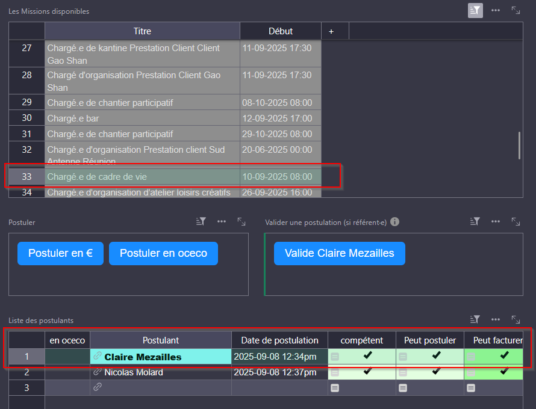The height and width of the screenshot is (409, 536).
Task: Click the missions table vertical scrollbar
Action: point(519,146)
